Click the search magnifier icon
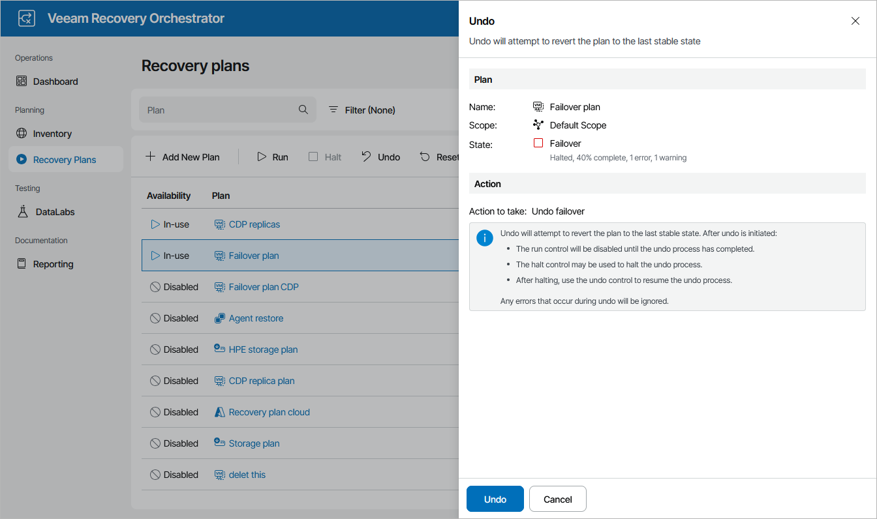Screen dimensions: 877x519 click(x=303, y=110)
